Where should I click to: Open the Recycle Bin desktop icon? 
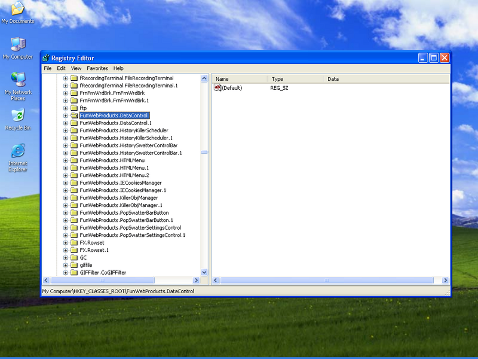pyautogui.click(x=18, y=119)
